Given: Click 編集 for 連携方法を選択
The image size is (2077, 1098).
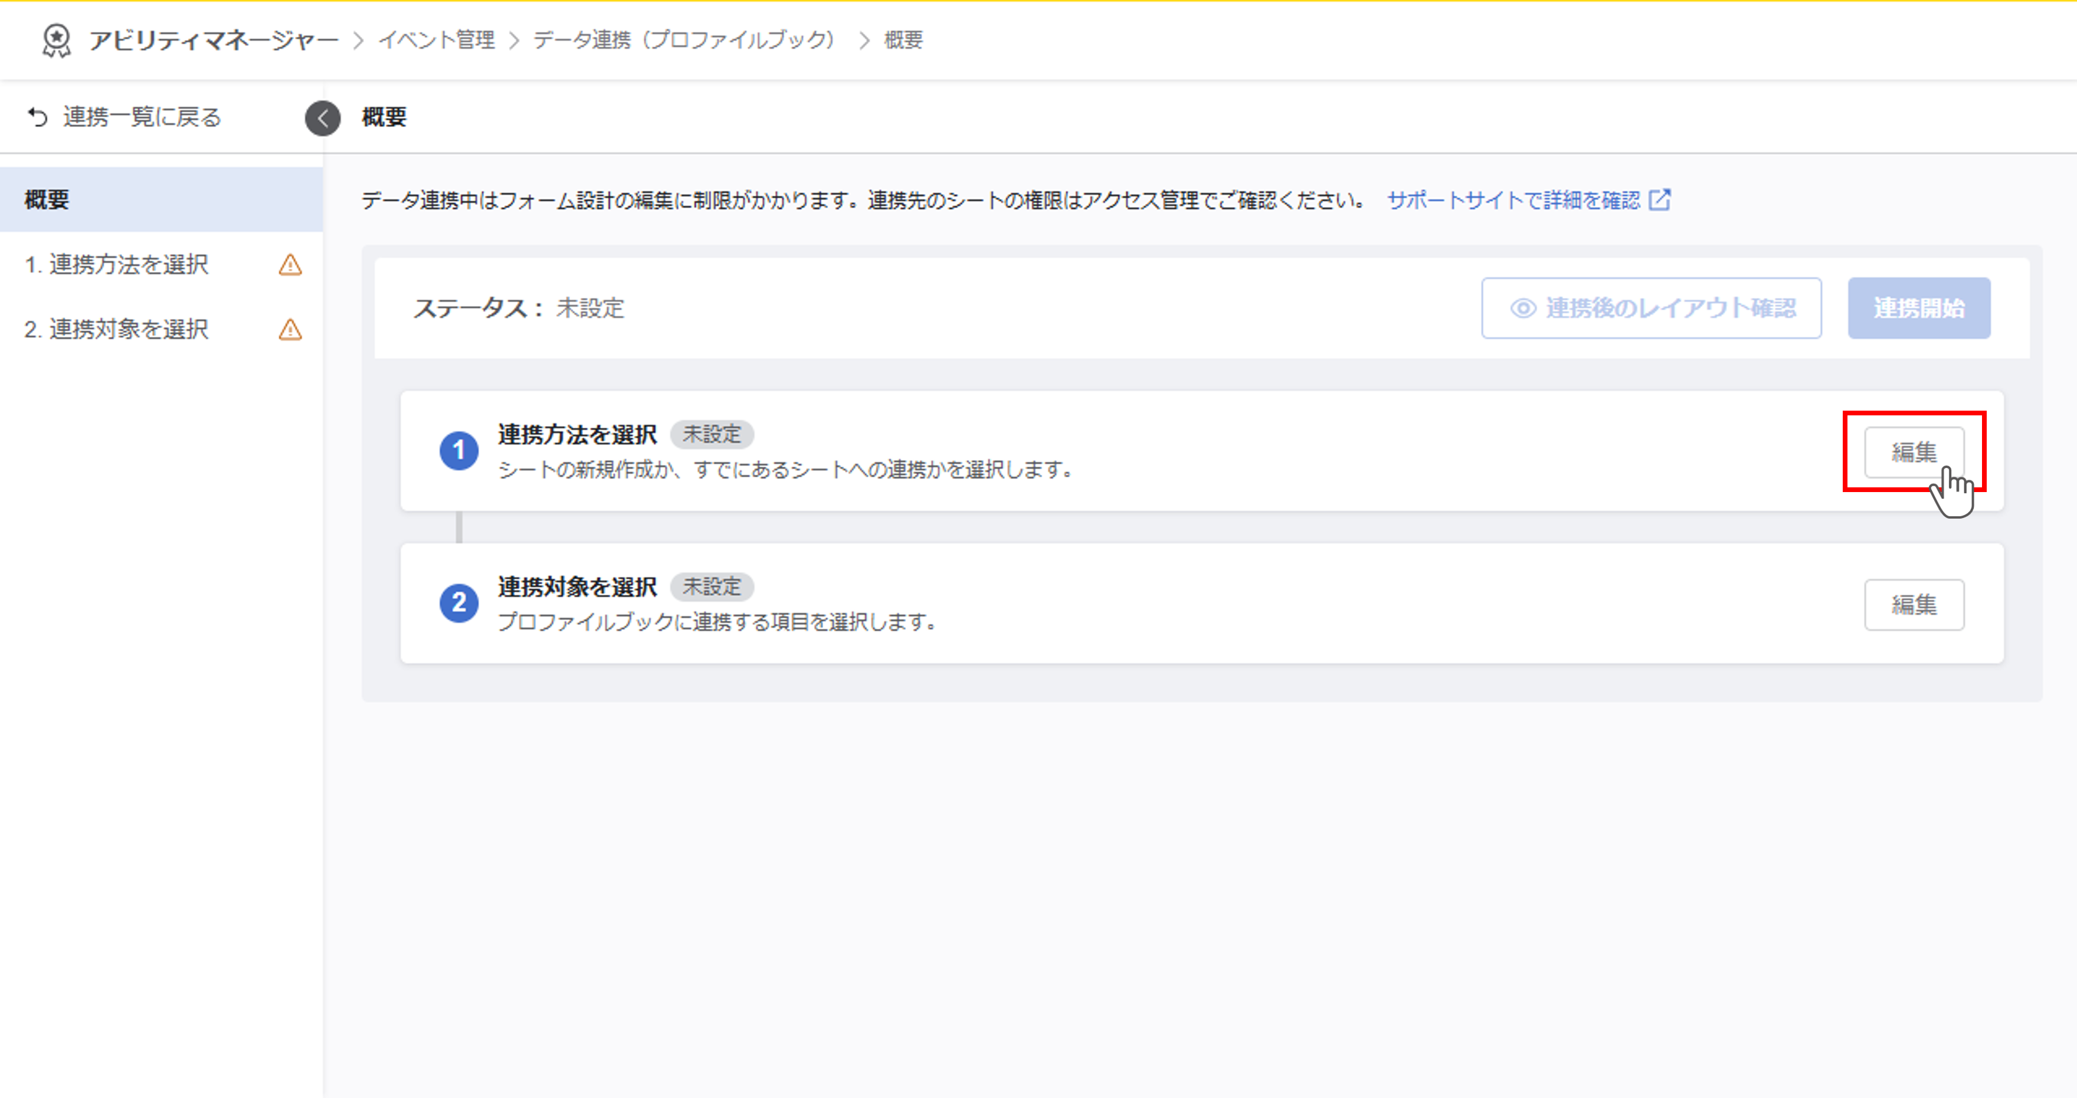Looking at the screenshot, I should [1914, 451].
